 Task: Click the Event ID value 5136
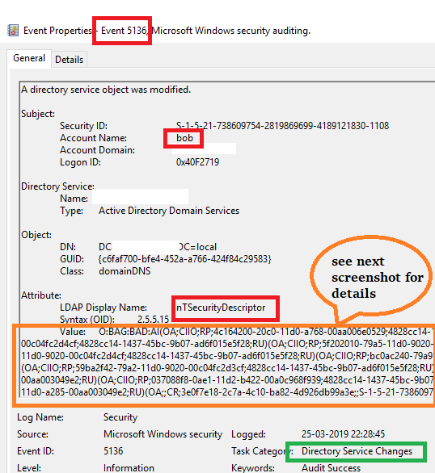[113, 451]
